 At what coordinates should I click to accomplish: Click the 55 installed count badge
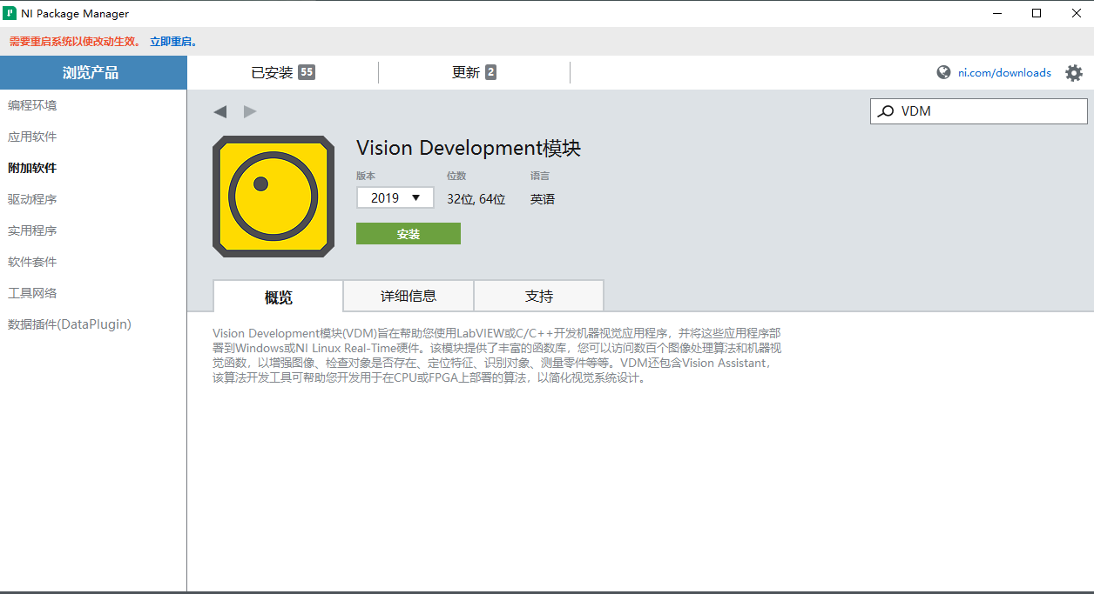[x=307, y=73]
